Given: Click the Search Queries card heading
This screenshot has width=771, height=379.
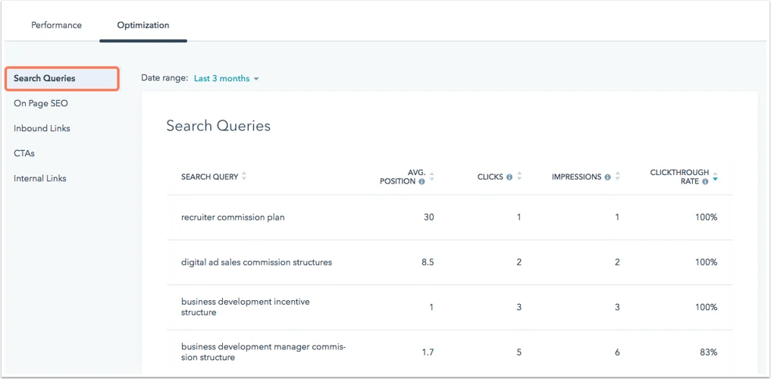Looking at the screenshot, I should pos(218,126).
